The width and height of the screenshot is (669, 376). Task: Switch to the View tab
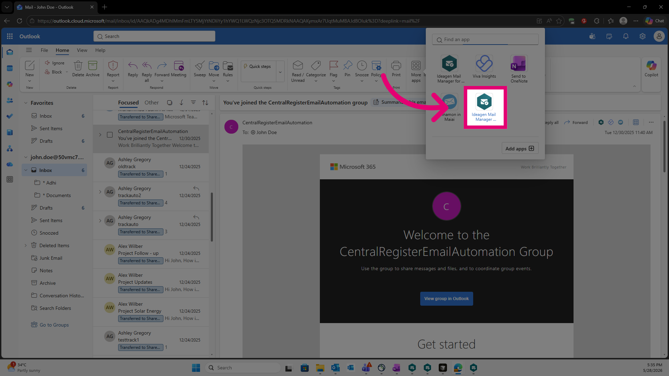(82, 50)
